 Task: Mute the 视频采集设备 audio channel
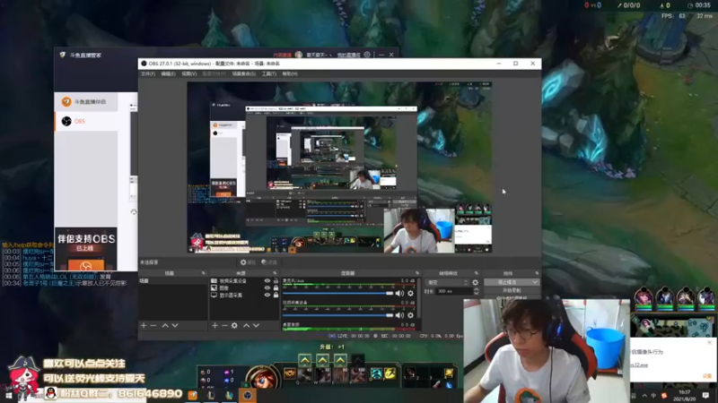[399, 315]
